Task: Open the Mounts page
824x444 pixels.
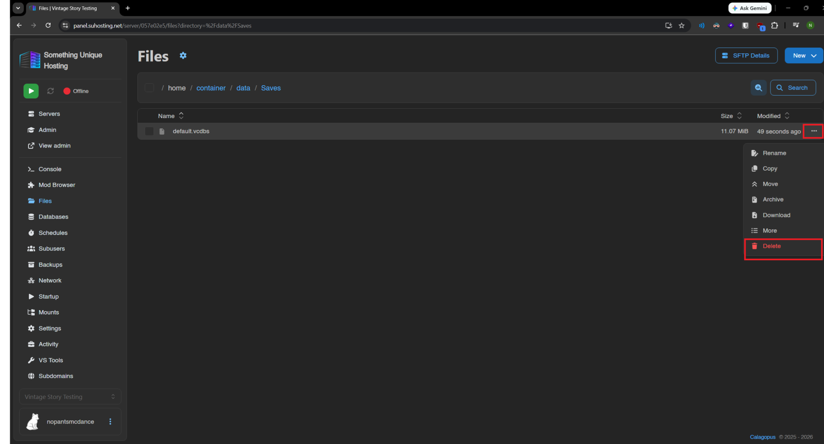Action: tap(70, 312)
